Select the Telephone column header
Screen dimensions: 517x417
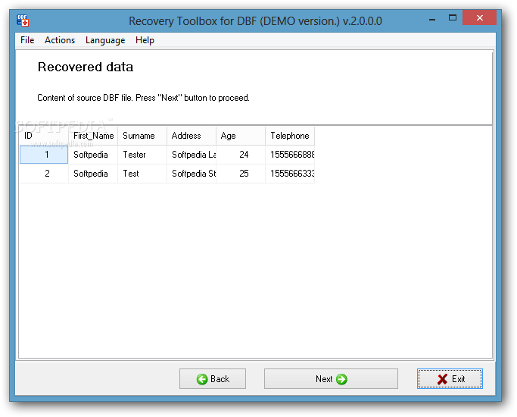(290, 136)
